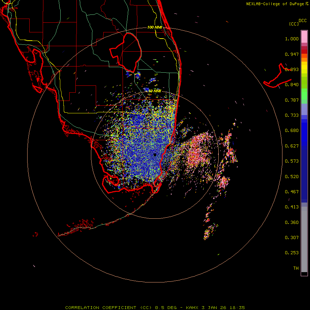310x310 pixels.
Task: Select the 0.413 color scale value
Action: 292,207
